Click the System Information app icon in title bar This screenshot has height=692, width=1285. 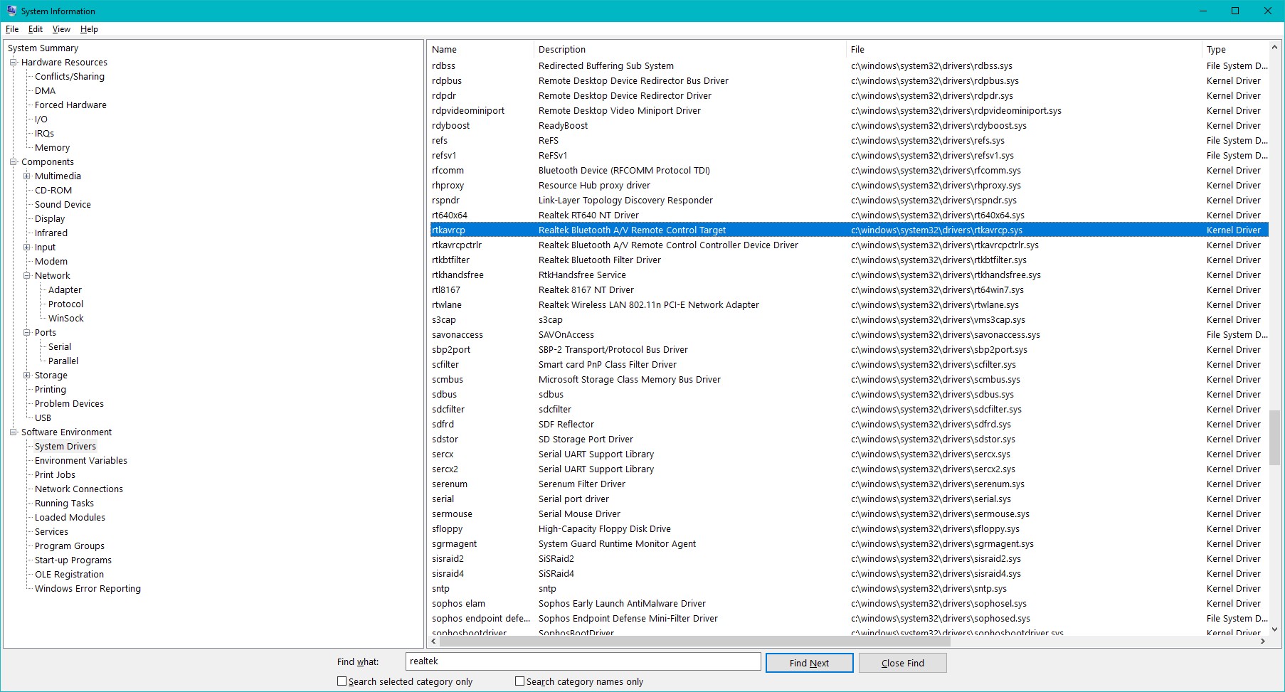tap(11, 11)
